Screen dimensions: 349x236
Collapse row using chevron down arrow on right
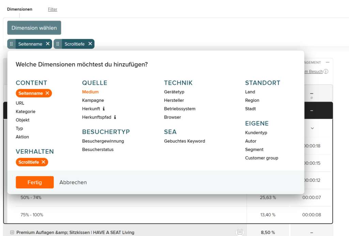[312, 128]
